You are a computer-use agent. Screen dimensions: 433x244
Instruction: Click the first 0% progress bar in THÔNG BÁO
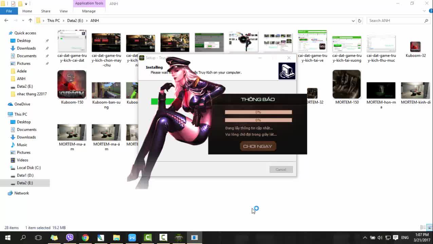[x=258, y=112]
